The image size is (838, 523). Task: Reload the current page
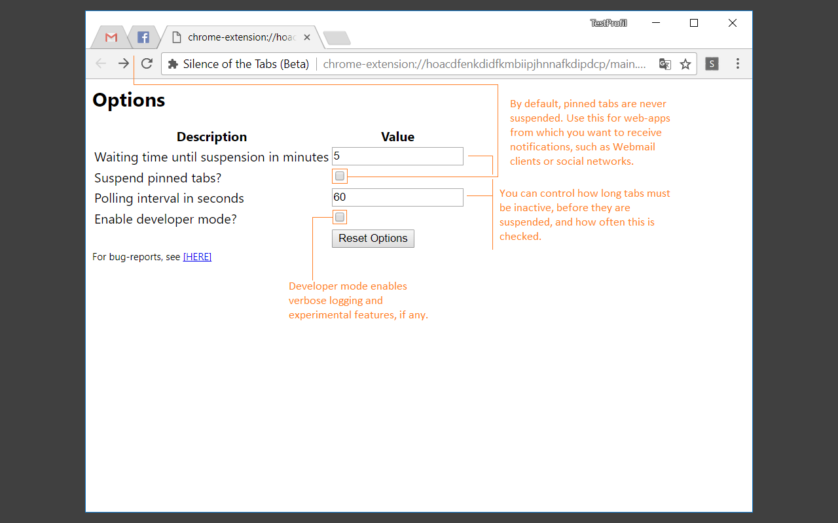coord(147,63)
